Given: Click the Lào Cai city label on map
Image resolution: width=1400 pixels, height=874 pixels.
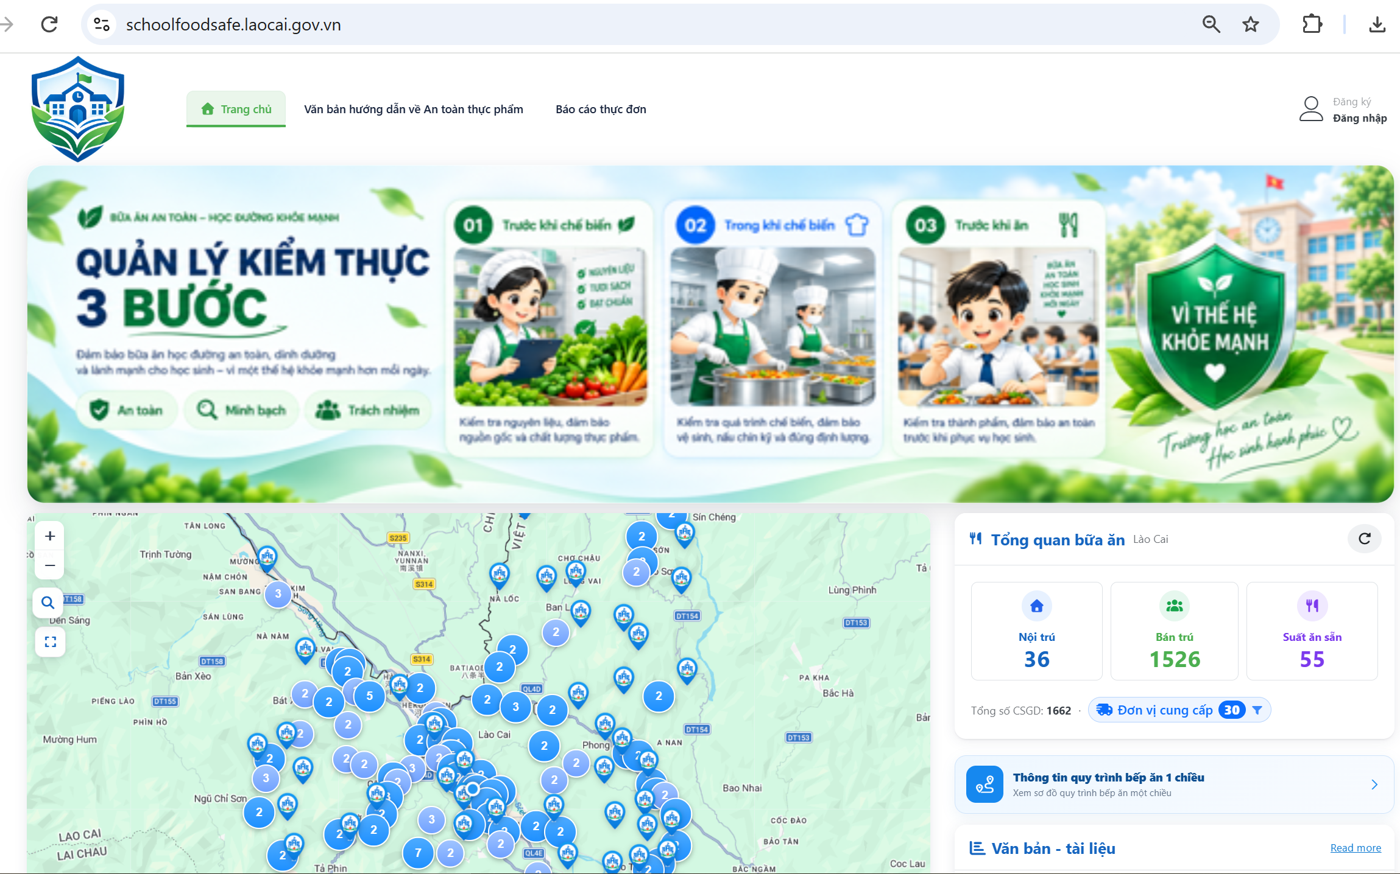Looking at the screenshot, I should point(494,735).
